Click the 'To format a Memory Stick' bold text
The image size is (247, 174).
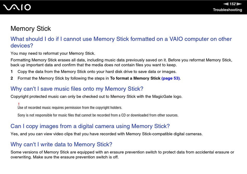[135, 78]
